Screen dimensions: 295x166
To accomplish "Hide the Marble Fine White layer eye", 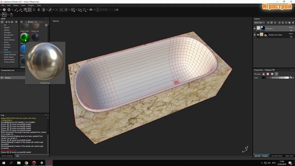I will [x=254, y=35].
